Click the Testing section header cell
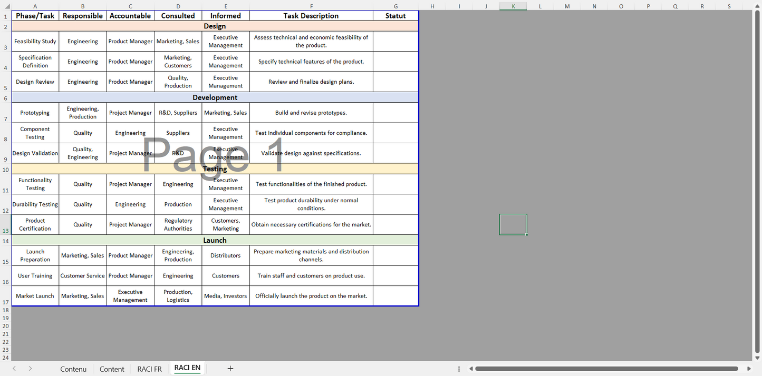The height and width of the screenshot is (376, 762). 215,169
